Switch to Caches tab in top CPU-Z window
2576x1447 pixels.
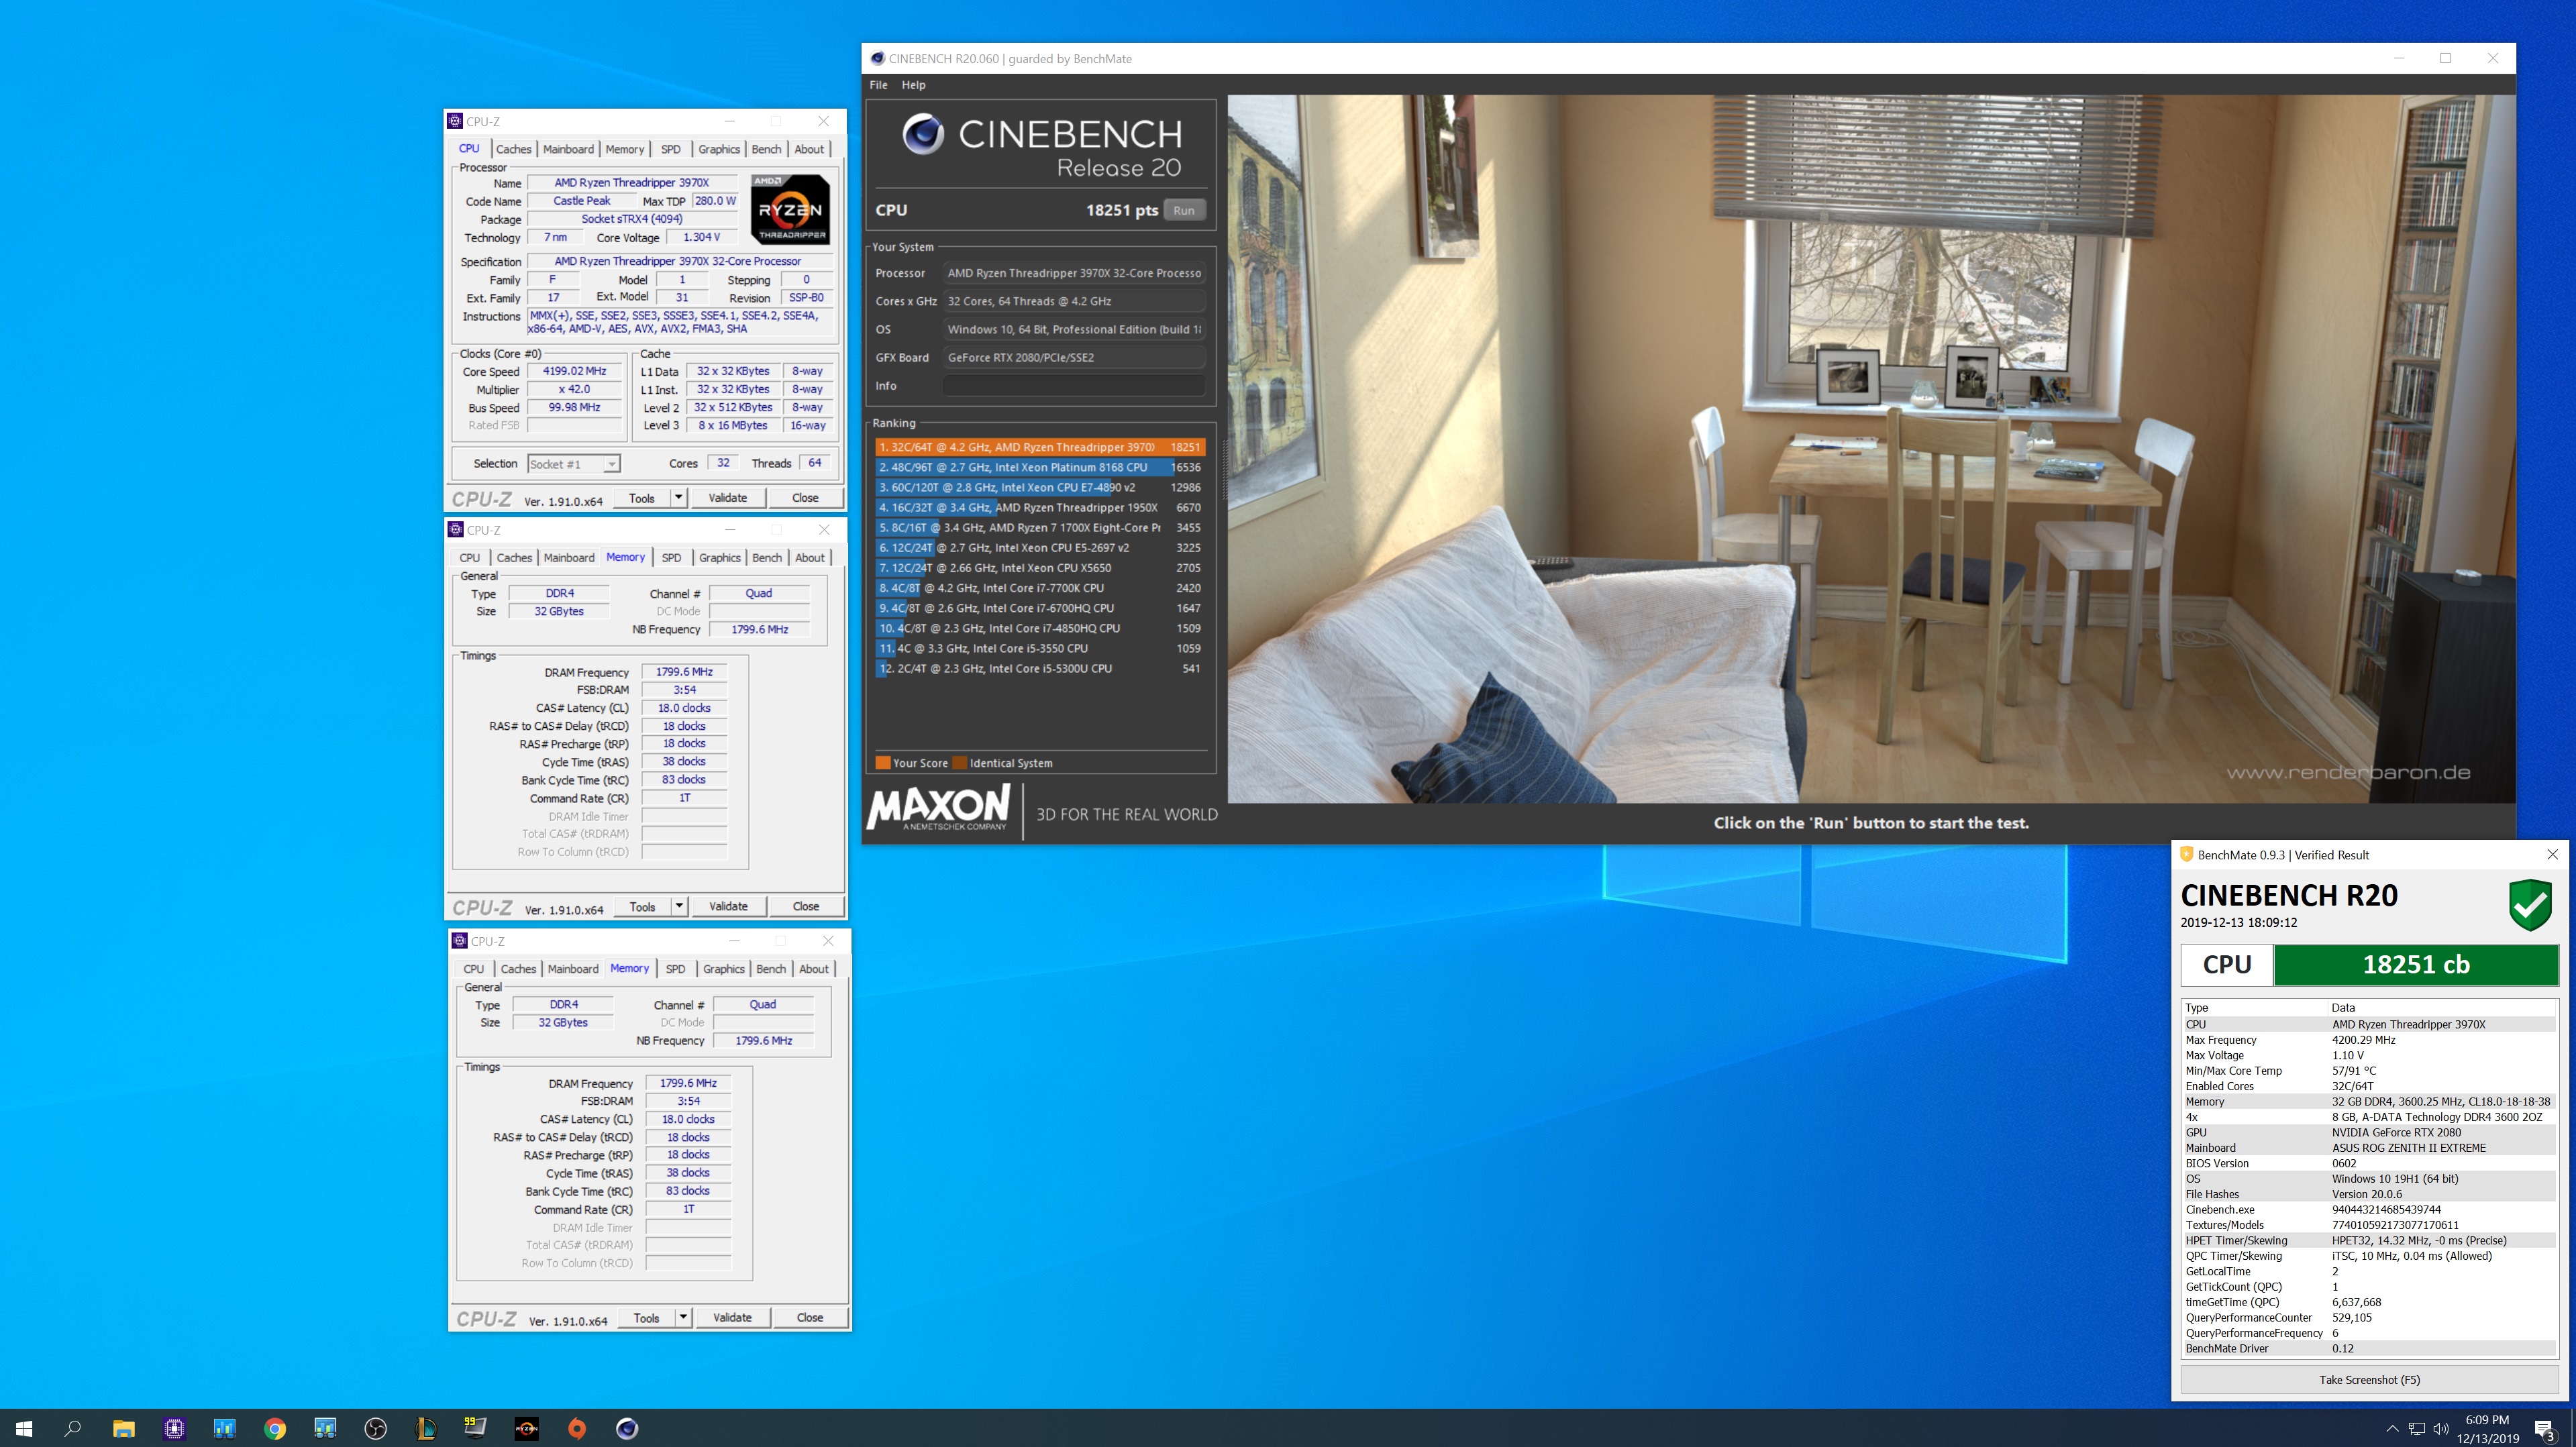coord(514,149)
